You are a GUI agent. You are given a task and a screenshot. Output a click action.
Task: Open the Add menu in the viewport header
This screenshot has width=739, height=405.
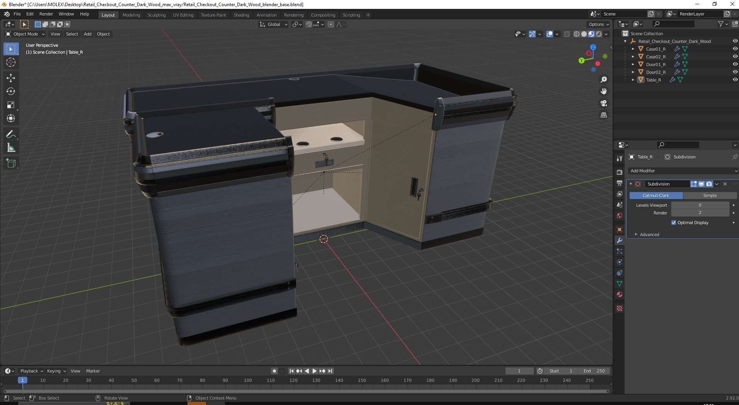[88, 34]
